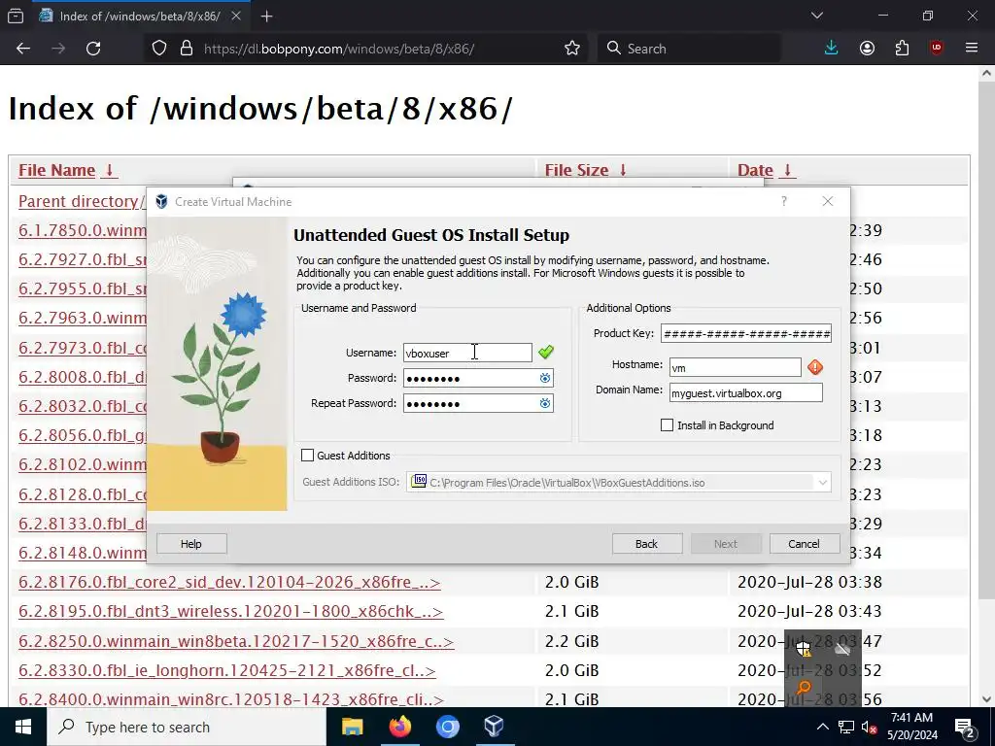Open the network status tray icon
This screenshot has width=995, height=746.
pos(846,727)
